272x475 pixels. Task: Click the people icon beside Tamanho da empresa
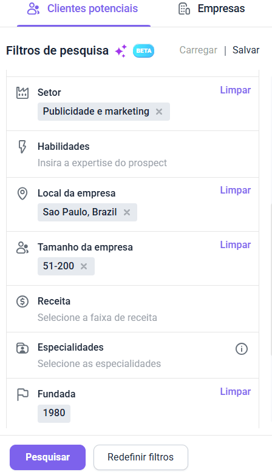pos(22,248)
